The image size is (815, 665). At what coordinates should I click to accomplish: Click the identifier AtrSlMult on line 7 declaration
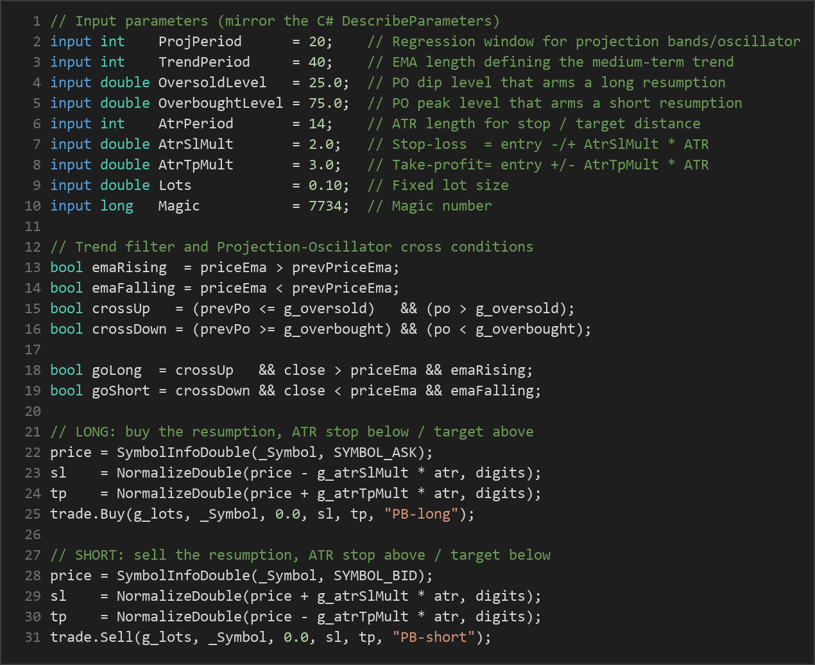tap(196, 144)
